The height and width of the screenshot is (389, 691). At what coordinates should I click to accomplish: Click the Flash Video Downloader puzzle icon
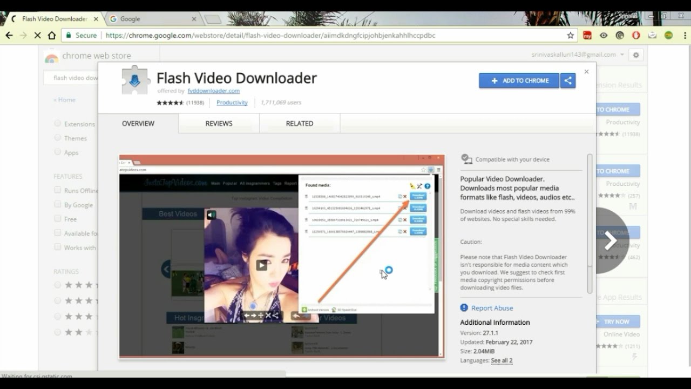136,81
